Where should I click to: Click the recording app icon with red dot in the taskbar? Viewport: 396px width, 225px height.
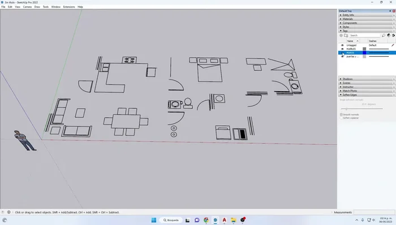click(x=243, y=220)
